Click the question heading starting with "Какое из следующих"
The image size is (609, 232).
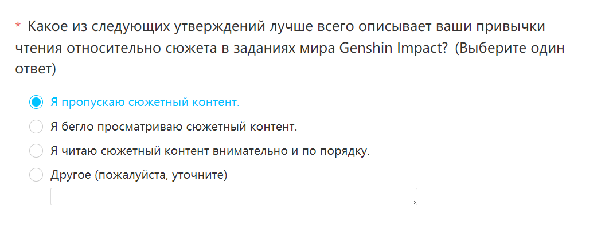pos(290,48)
